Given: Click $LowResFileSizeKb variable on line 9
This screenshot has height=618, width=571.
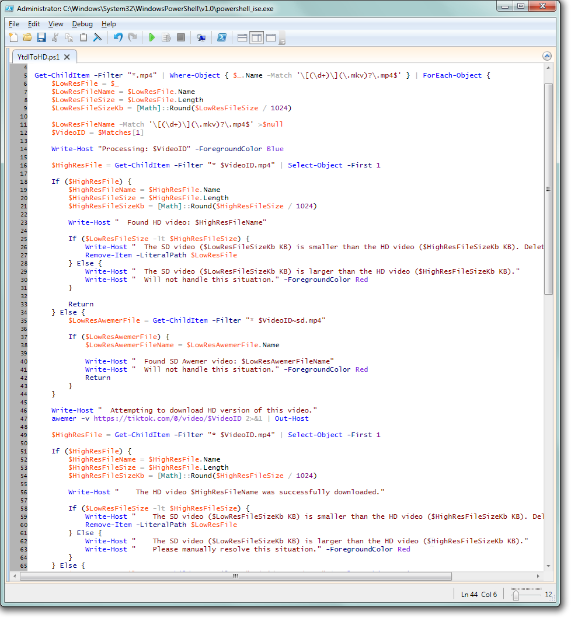Looking at the screenshot, I should pos(87,108).
